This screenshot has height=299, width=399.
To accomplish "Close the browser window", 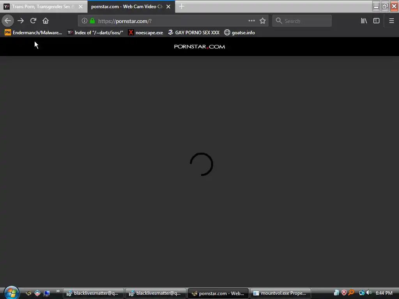I will point(394,6).
